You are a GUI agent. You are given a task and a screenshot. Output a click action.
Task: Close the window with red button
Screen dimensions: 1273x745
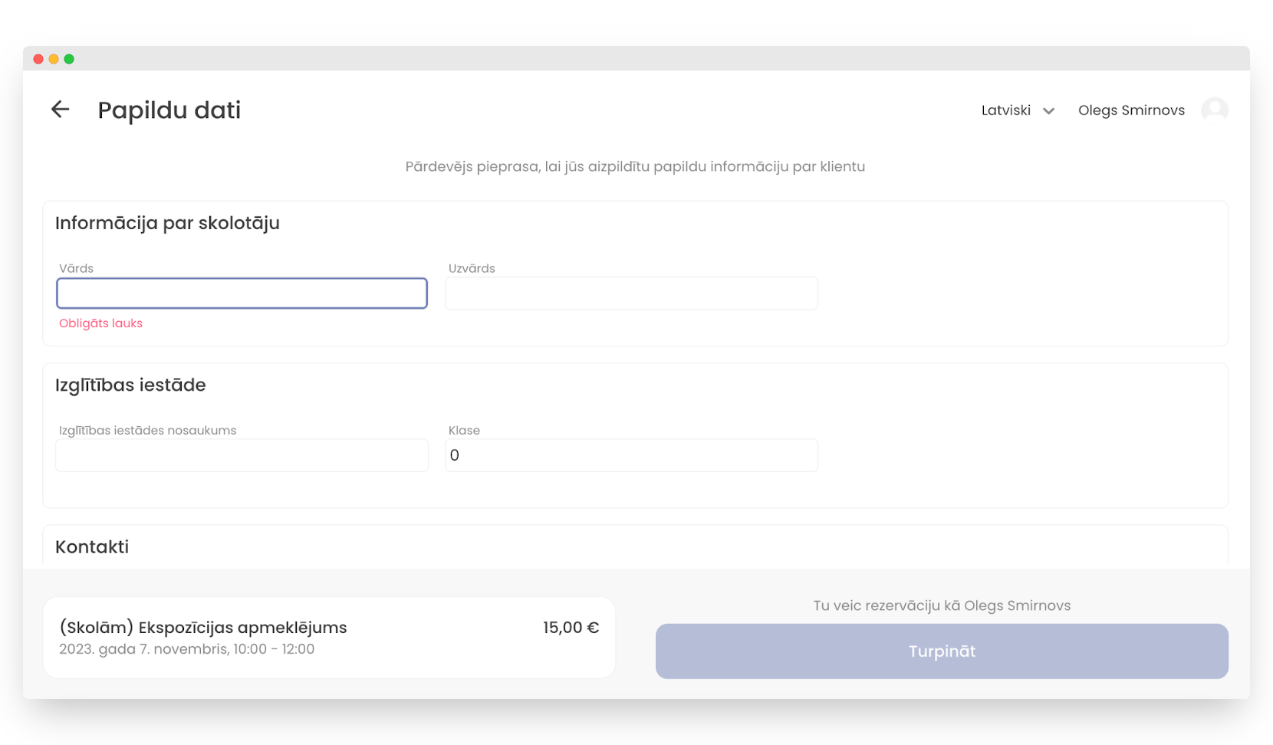point(38,59)
